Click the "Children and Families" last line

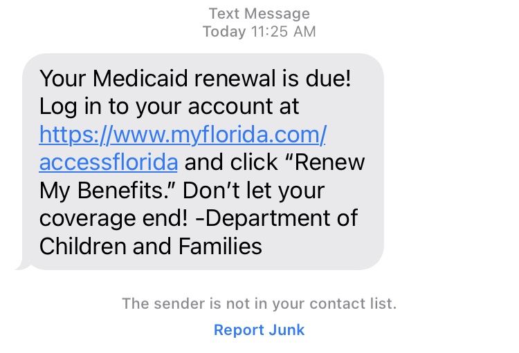[151, 245]
